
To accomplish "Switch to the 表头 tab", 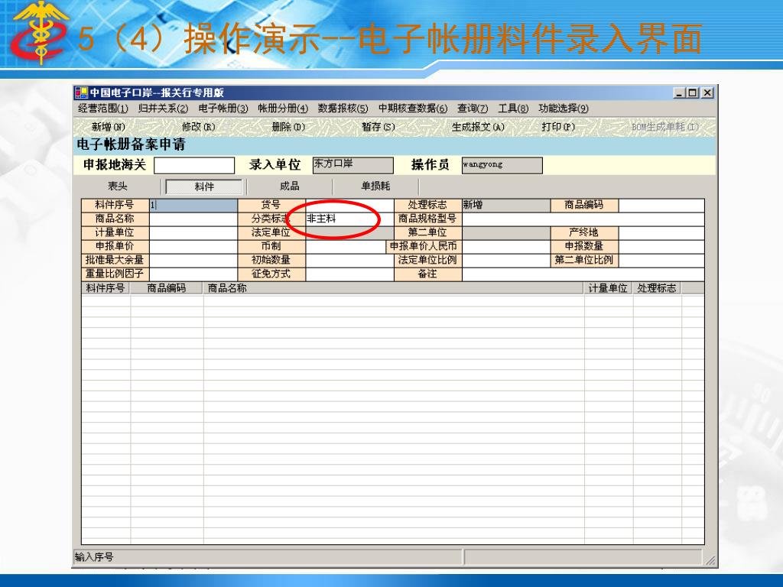I will 118,186.
